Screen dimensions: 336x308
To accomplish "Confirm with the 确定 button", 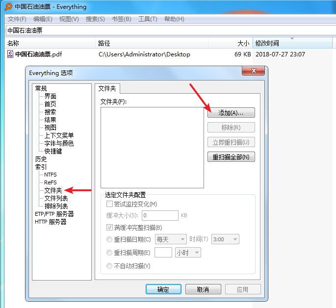I will [163, 289].
